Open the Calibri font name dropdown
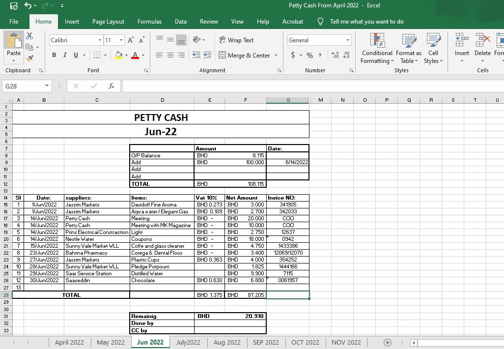 coord(100,40)
